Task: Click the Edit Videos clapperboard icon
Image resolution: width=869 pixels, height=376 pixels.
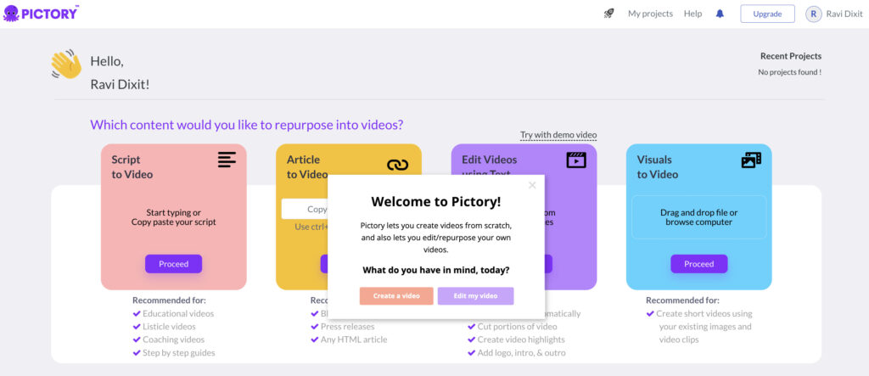Action: [576, 160]
